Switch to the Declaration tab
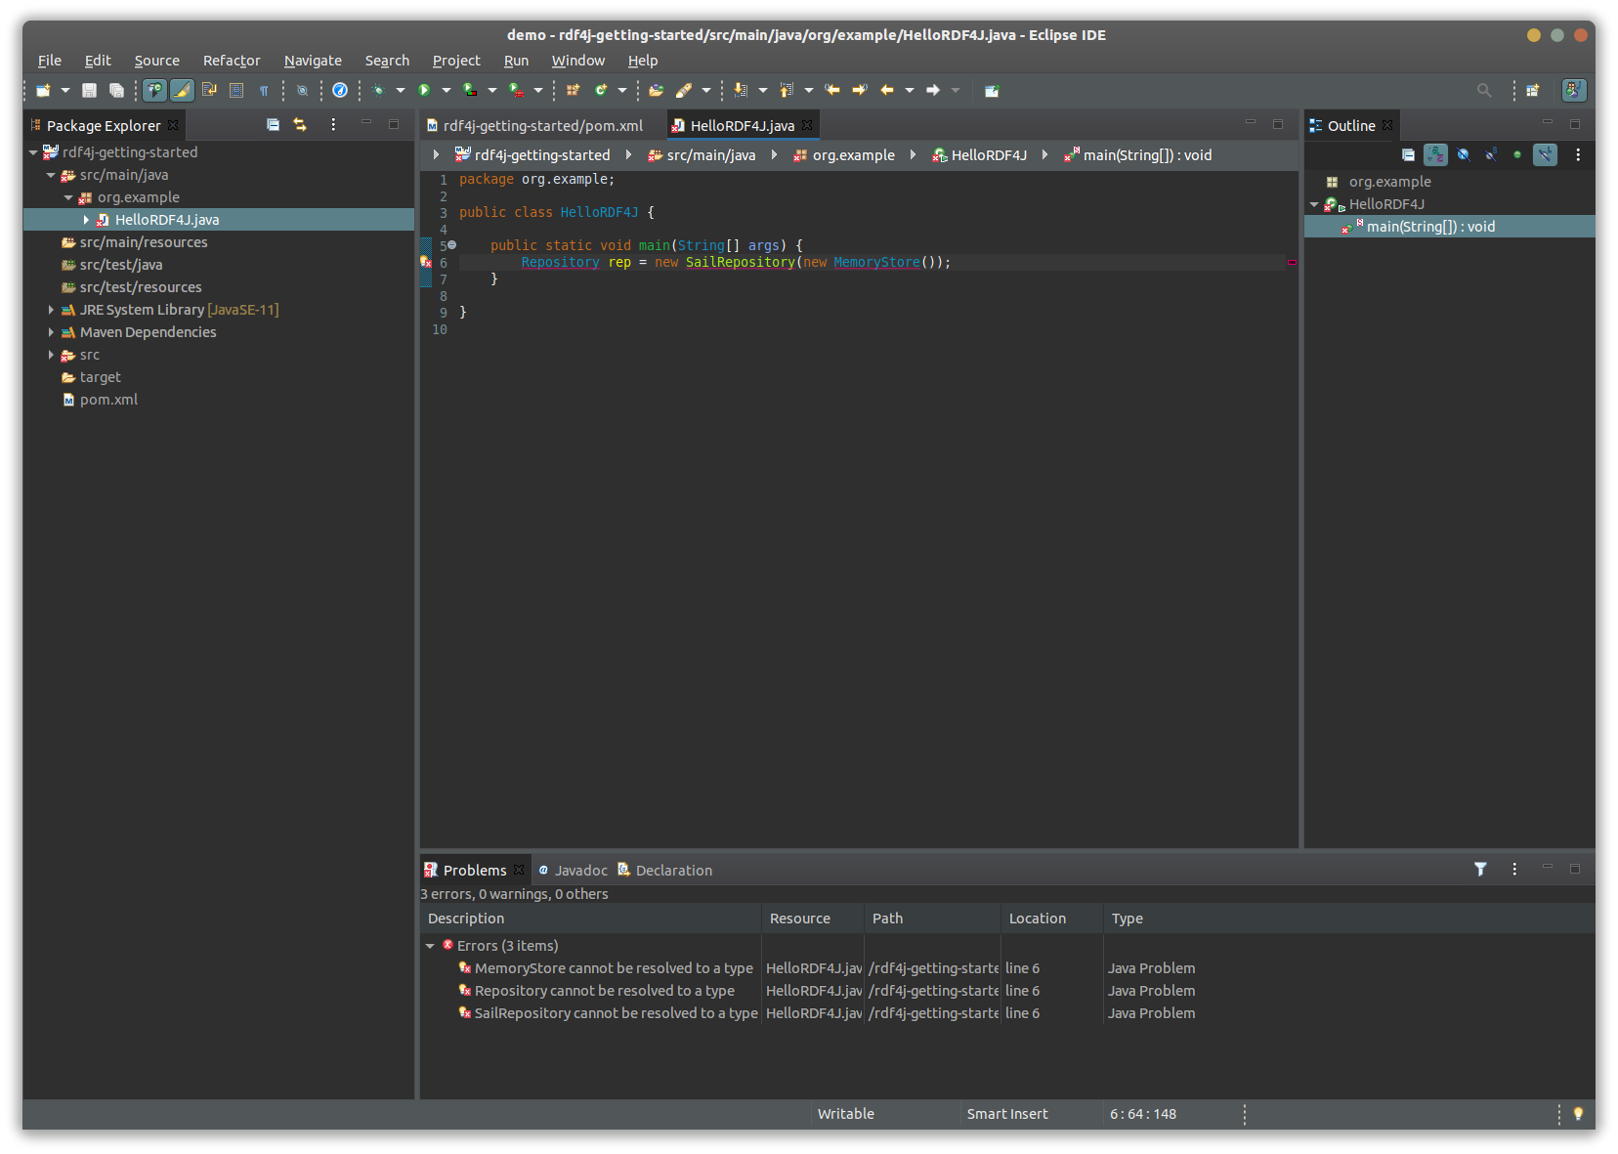Screen dimensions: 1618x1154 664,870
